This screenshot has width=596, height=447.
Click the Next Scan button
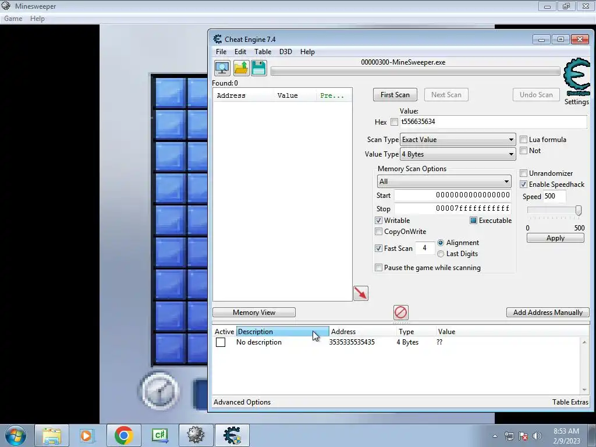[446, 95]
